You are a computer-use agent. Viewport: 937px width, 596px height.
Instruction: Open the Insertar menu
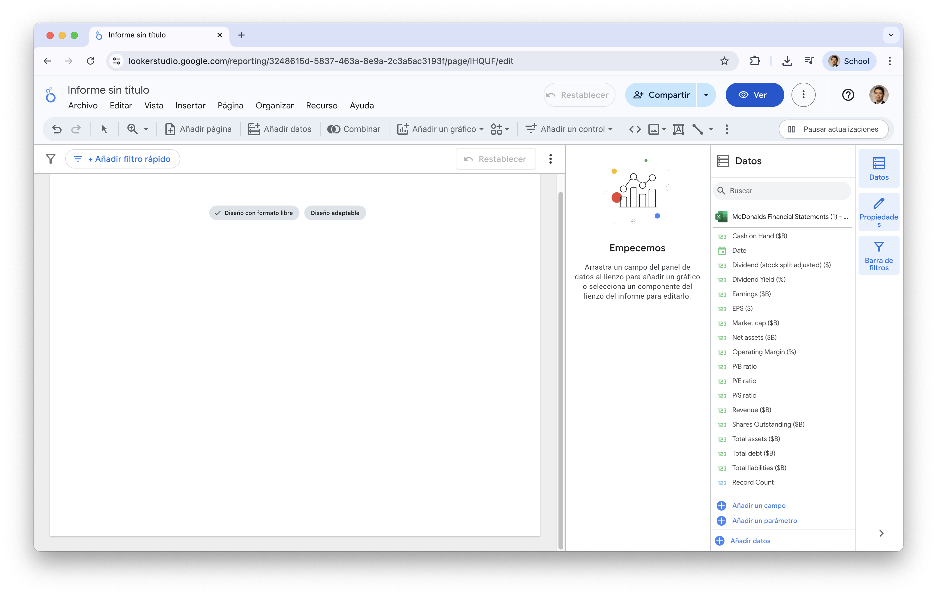(x=190, y=105)
